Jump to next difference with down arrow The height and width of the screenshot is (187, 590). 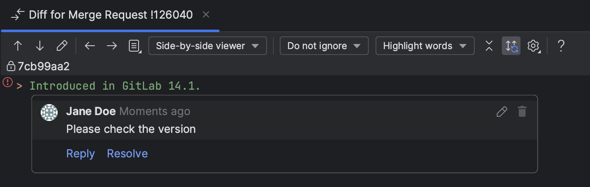tap(40, 46)
